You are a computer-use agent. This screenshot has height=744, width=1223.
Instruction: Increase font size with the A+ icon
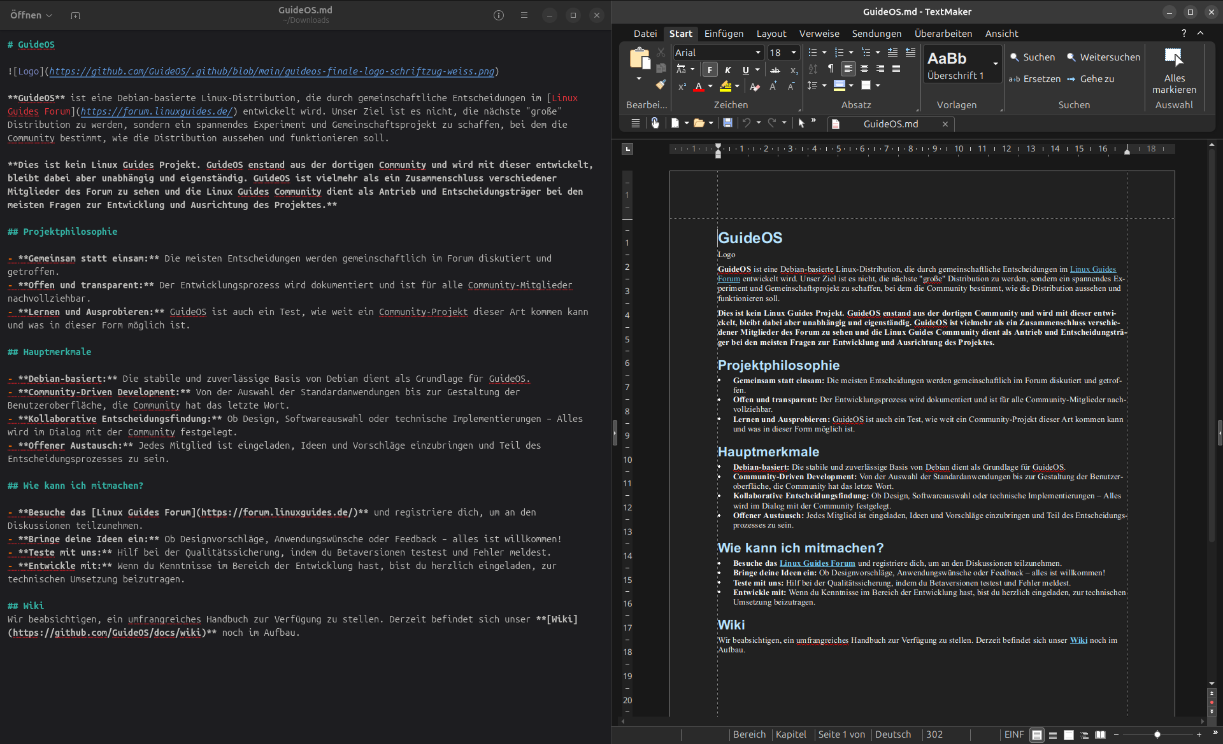773,87
